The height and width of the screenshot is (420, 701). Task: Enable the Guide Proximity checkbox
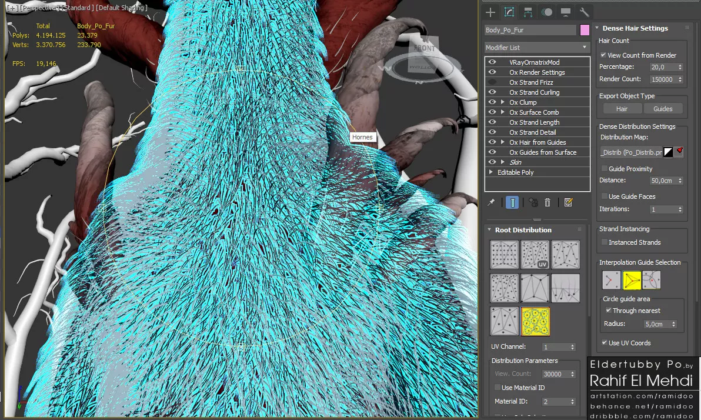604,169
